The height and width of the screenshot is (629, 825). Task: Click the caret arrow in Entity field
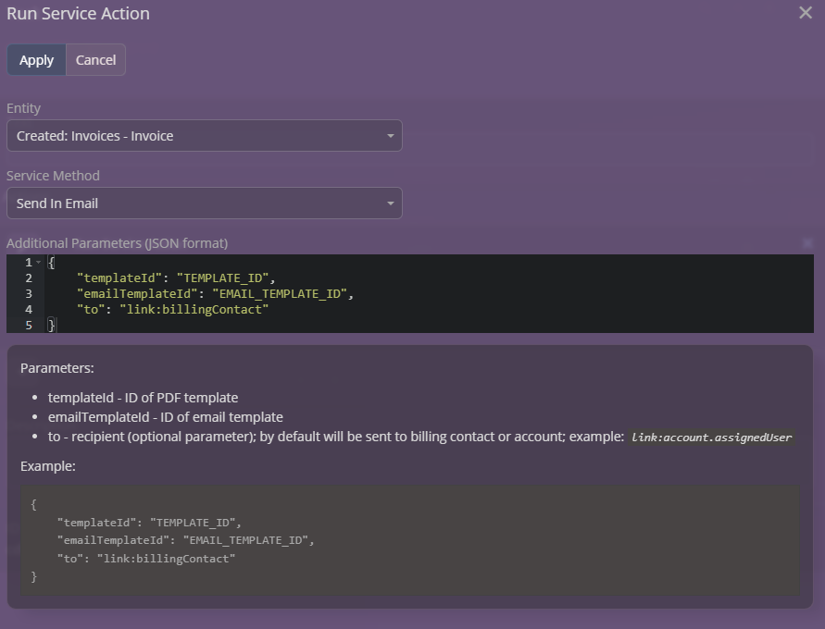pyautogui.click(x=390, y=136)
